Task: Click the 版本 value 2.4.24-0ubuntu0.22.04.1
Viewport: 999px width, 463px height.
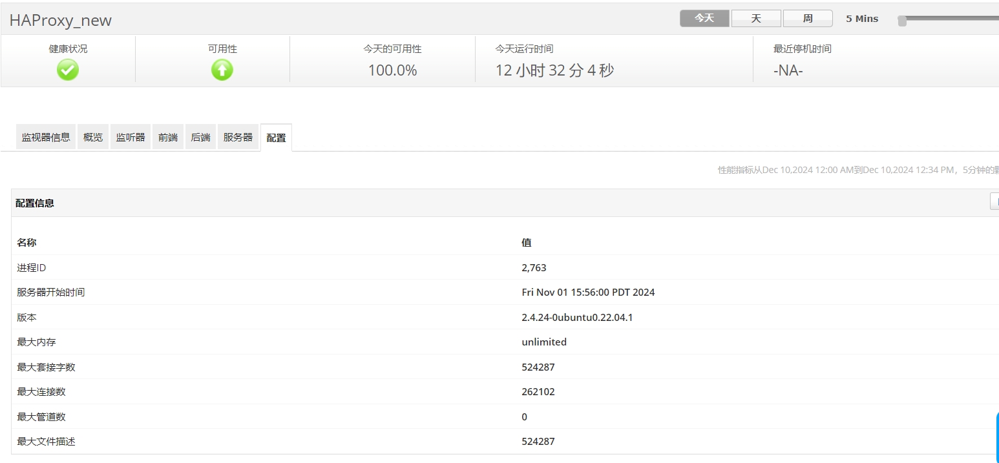Action: [x=577, y=317]
